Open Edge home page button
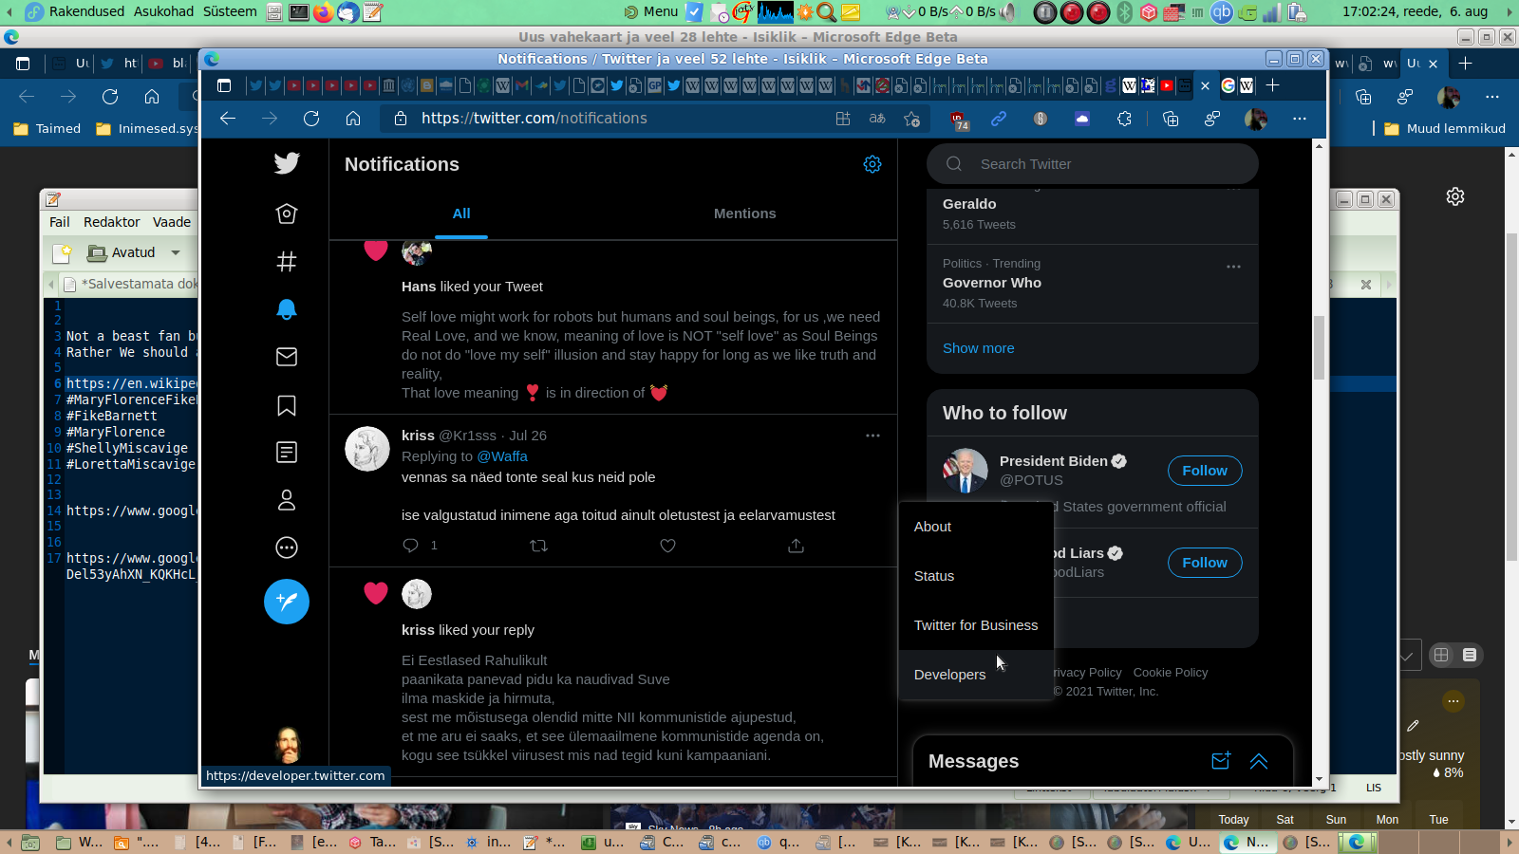This screenshot has width=1519, height=854. point(353,119)
